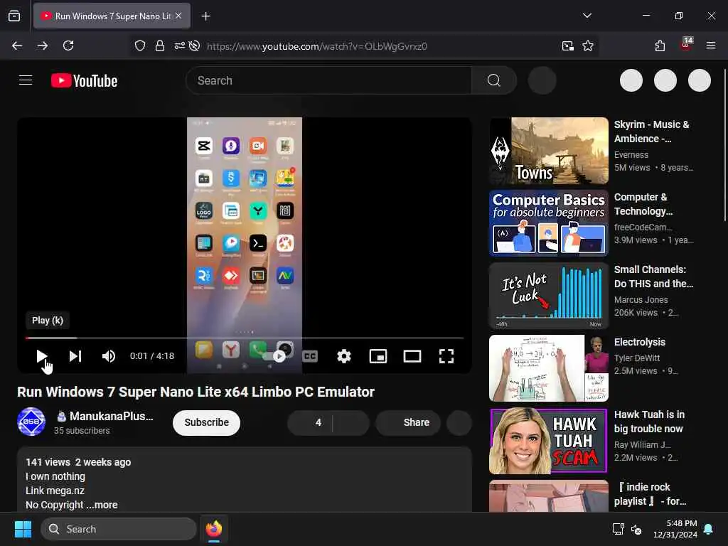The height and width of the screenshot is (546, 728).
Task: Go to YouTube home via logo
Action: 84,81
